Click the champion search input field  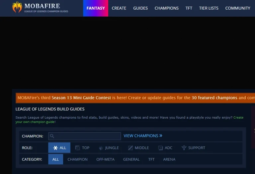pyautogui.click(x=87, y=136)
